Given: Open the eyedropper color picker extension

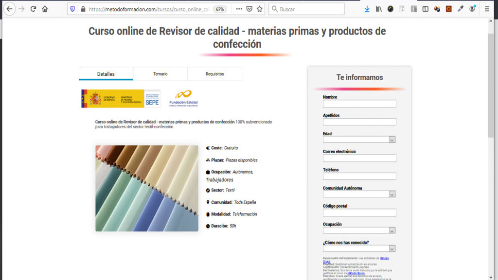Looking at the screenshot, I should coord(460,9).
